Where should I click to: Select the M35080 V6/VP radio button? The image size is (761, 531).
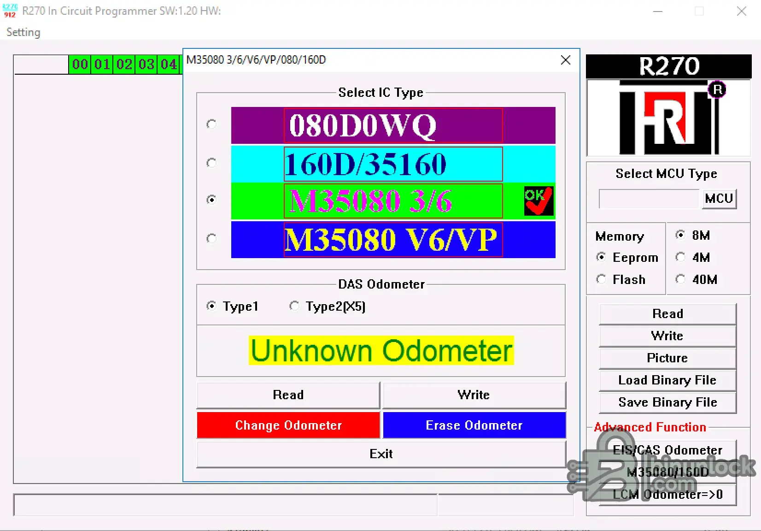(211, 238)
